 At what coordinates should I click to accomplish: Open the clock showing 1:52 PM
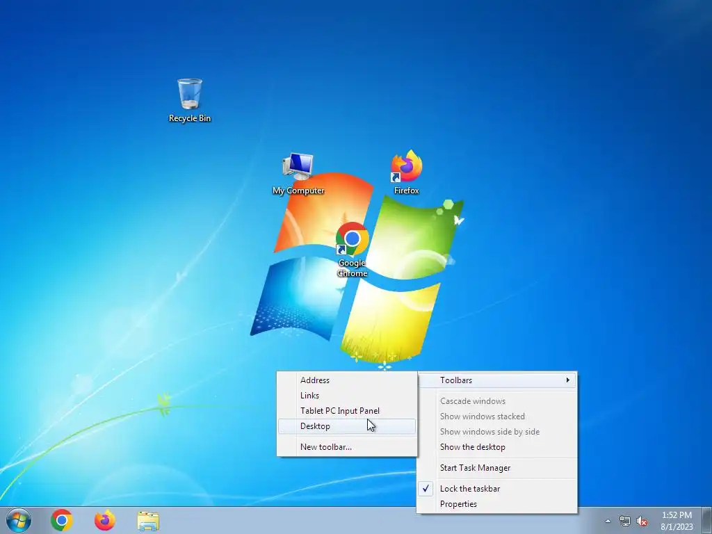(677, 520)
